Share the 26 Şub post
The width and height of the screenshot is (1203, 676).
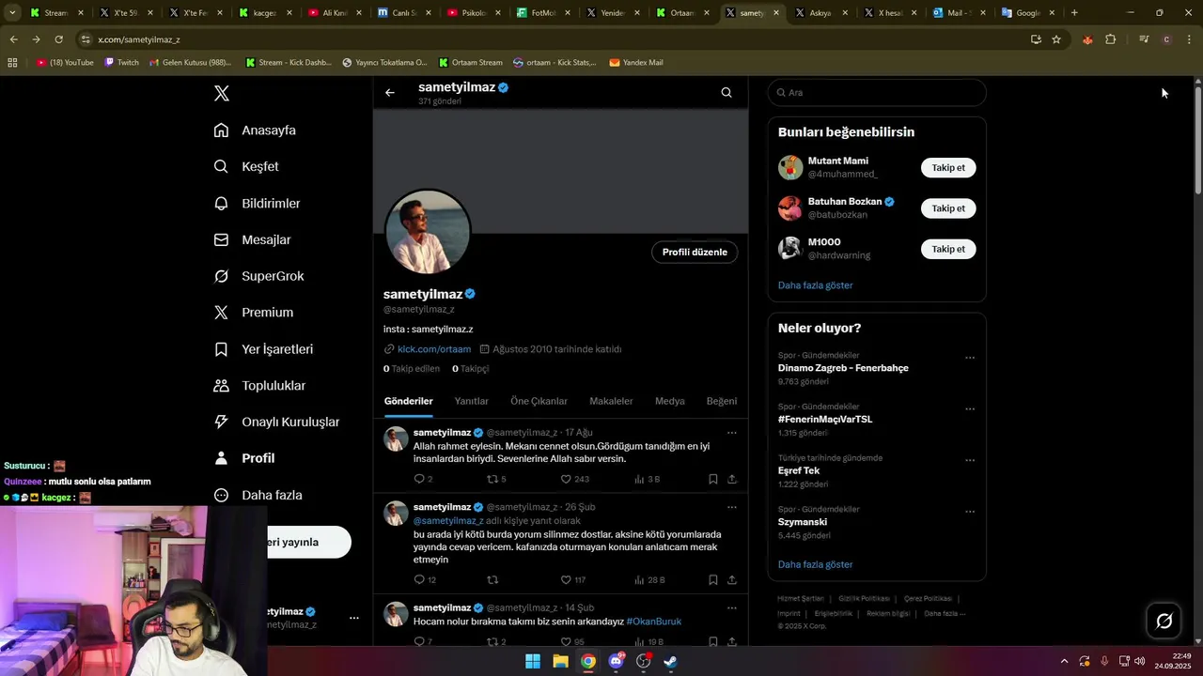tap(732, 580)
